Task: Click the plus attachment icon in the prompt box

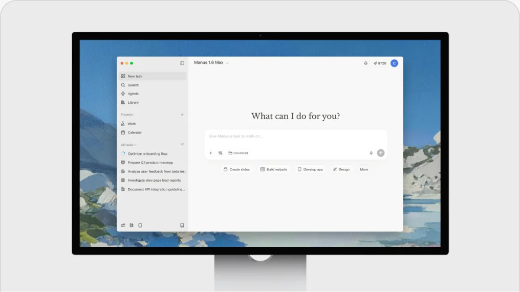Action: [210, 153]
